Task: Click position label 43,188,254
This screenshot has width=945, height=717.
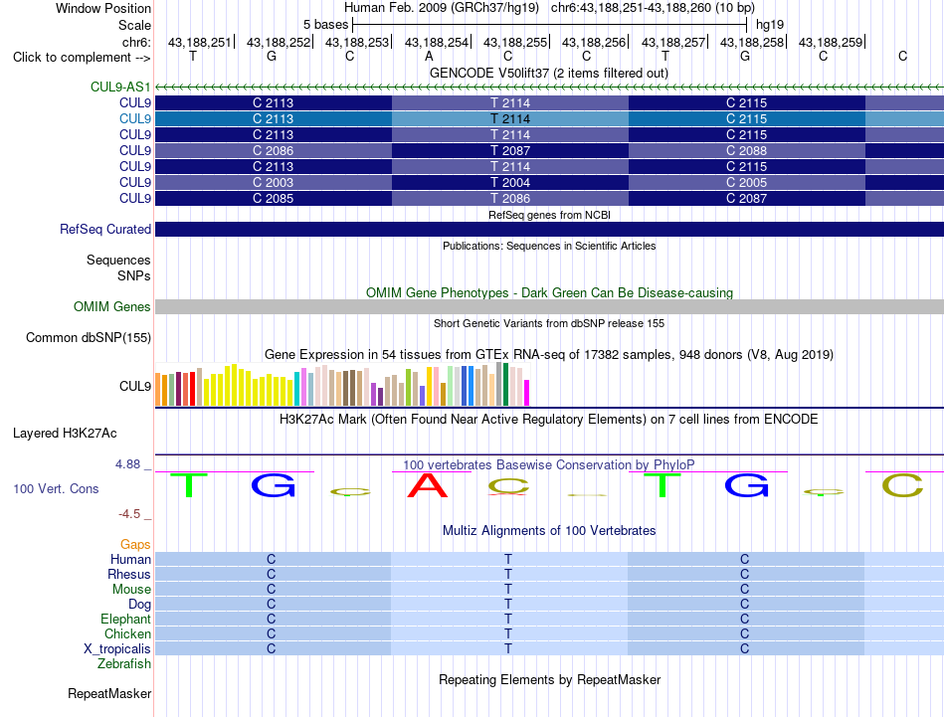Action: click(x=437, y=42)
